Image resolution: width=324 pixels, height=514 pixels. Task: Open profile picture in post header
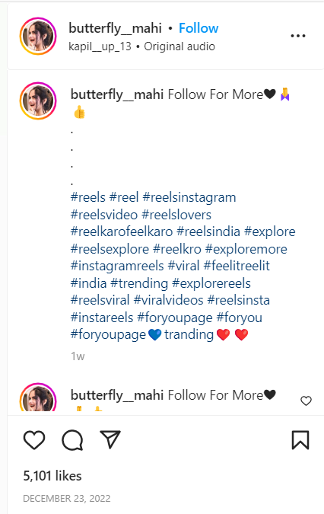point(38,36)
